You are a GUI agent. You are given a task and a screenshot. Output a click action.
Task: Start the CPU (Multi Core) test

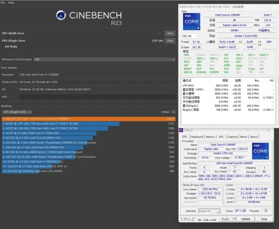(x=170, y=33)
